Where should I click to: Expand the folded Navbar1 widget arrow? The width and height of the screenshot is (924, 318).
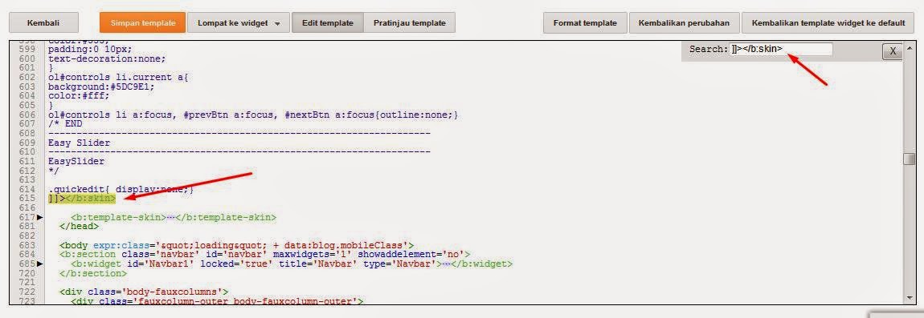pyautogui.click(x=41, y=264)
